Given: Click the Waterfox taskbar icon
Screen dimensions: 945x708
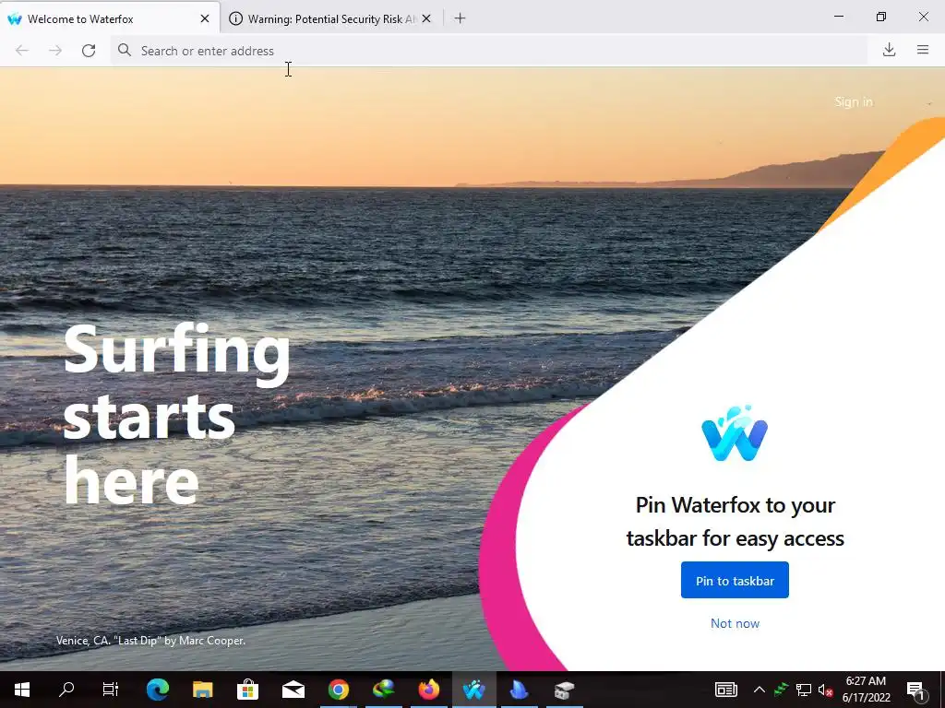Looking at the screenshot, I should [x=474, y=690].
